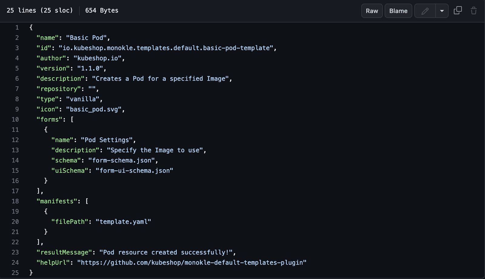This screenshot has width=485, height=279.
Task: Select line number 5 for version
Action: [17, 68]
